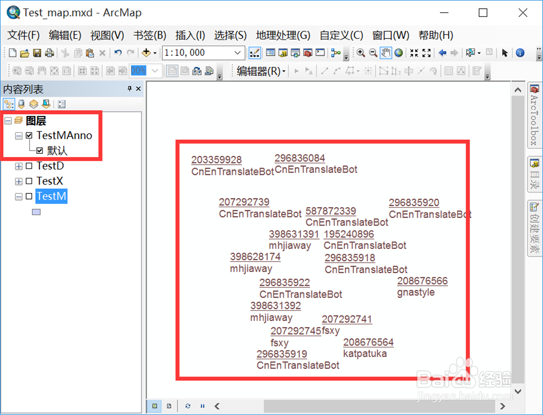The image size is (543, 415).
Task: Activate the Identify tool
Action: [520, 53]
